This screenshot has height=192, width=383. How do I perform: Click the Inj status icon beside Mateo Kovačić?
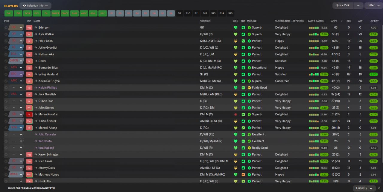(29, 114)
